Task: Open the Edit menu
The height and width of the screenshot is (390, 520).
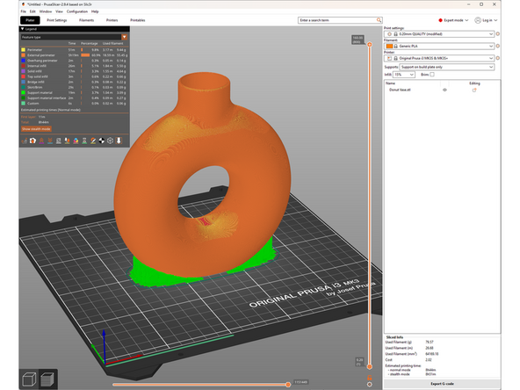Action: [32, 11]
